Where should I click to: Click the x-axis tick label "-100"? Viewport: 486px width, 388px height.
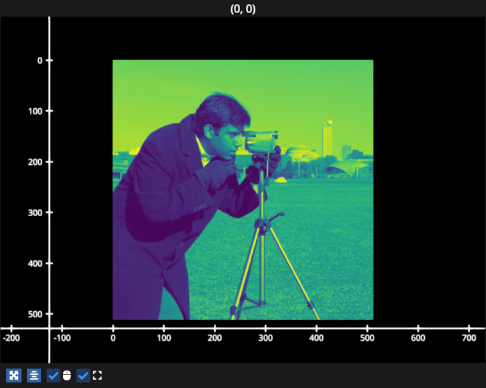tap(62, 338)
